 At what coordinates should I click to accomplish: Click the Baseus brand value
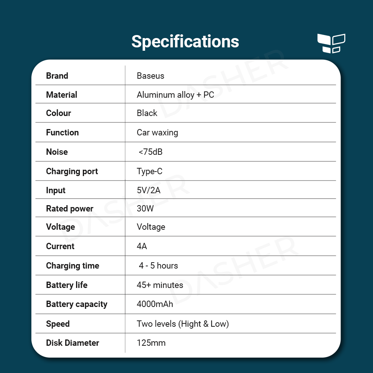tap(150, 76)
